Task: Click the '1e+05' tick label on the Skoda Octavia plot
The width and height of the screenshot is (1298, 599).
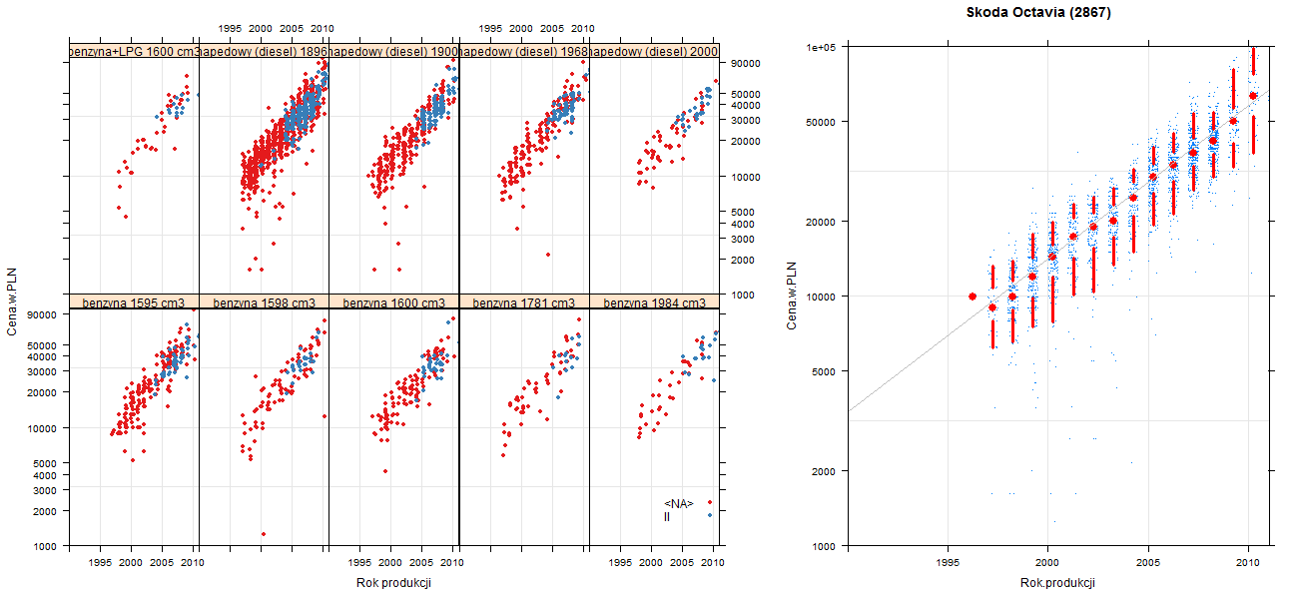Action: point(822,47)
